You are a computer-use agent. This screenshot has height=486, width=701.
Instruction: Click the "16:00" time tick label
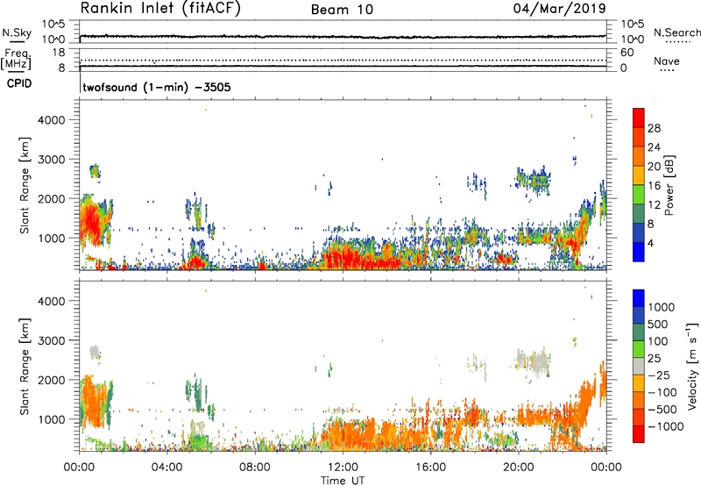click(x=430, y=468)
